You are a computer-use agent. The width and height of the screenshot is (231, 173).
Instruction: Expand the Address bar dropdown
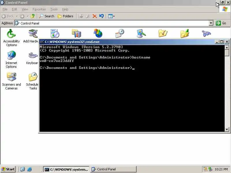coord(211,23)
